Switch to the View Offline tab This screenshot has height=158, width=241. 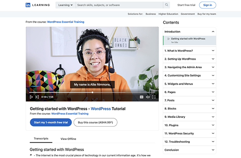click(x=68, y=139)
